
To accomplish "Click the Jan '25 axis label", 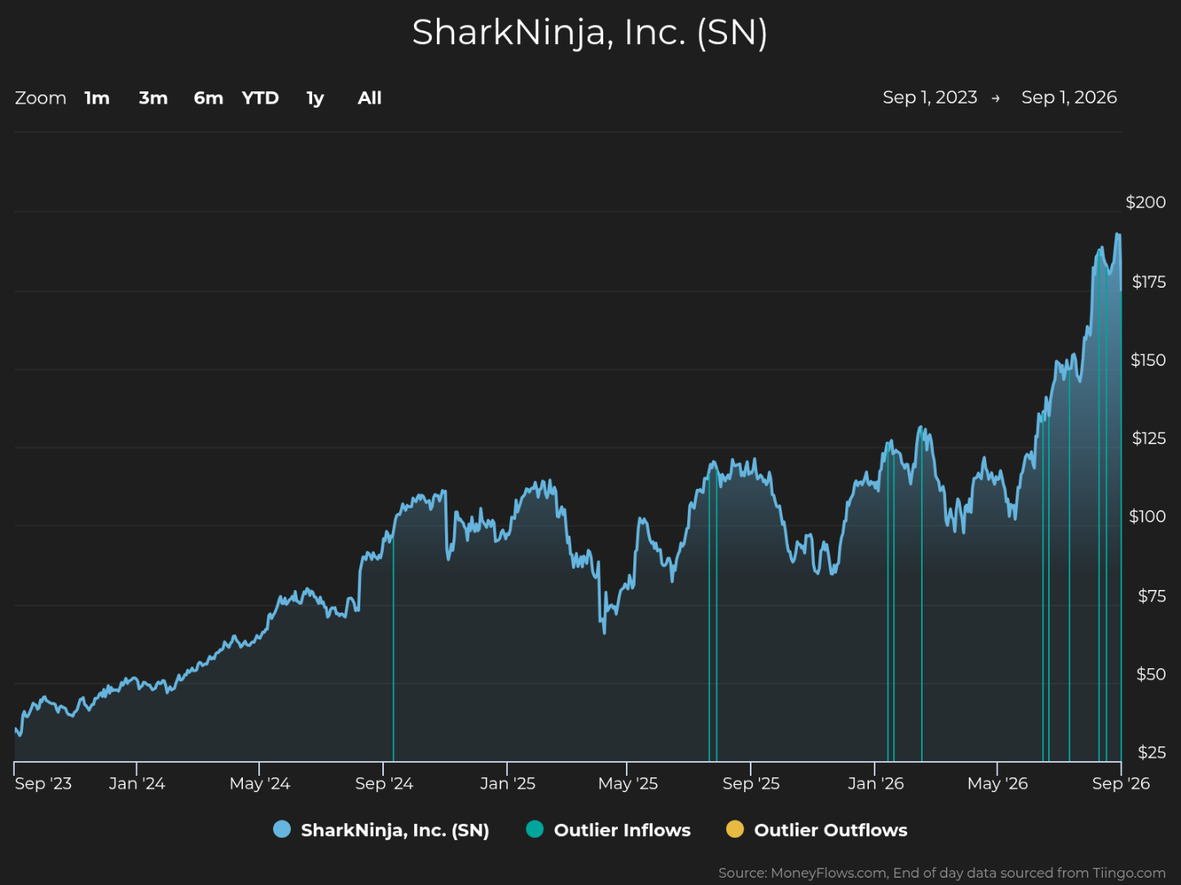I will coord(508,783).
